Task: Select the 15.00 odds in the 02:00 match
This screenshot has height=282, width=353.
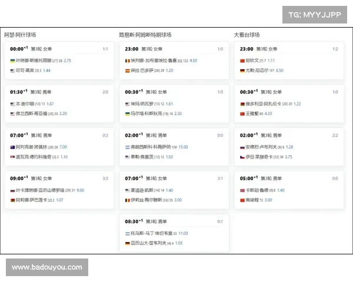Action: [182, 147]
